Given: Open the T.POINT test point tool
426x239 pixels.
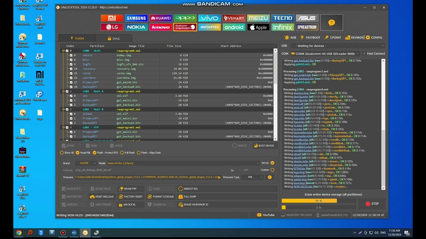Looking at the screenshot, I should point(333,38).
